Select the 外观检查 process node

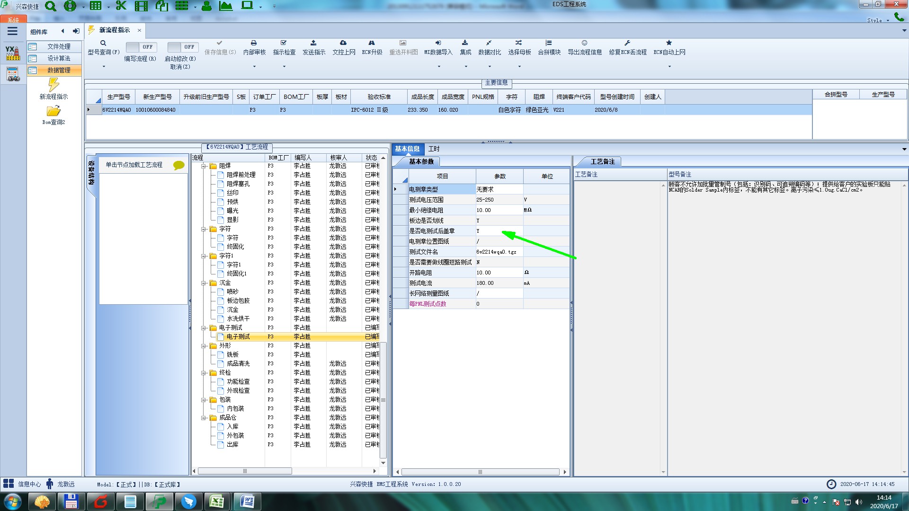click(x=238, y=390)
